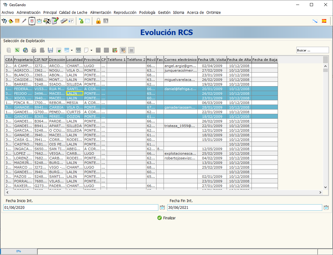Select the row with email angel.argiz@gm...
The height and width of the screenshot is (255, 333).
pyautogui.click(x=141, y=66)
